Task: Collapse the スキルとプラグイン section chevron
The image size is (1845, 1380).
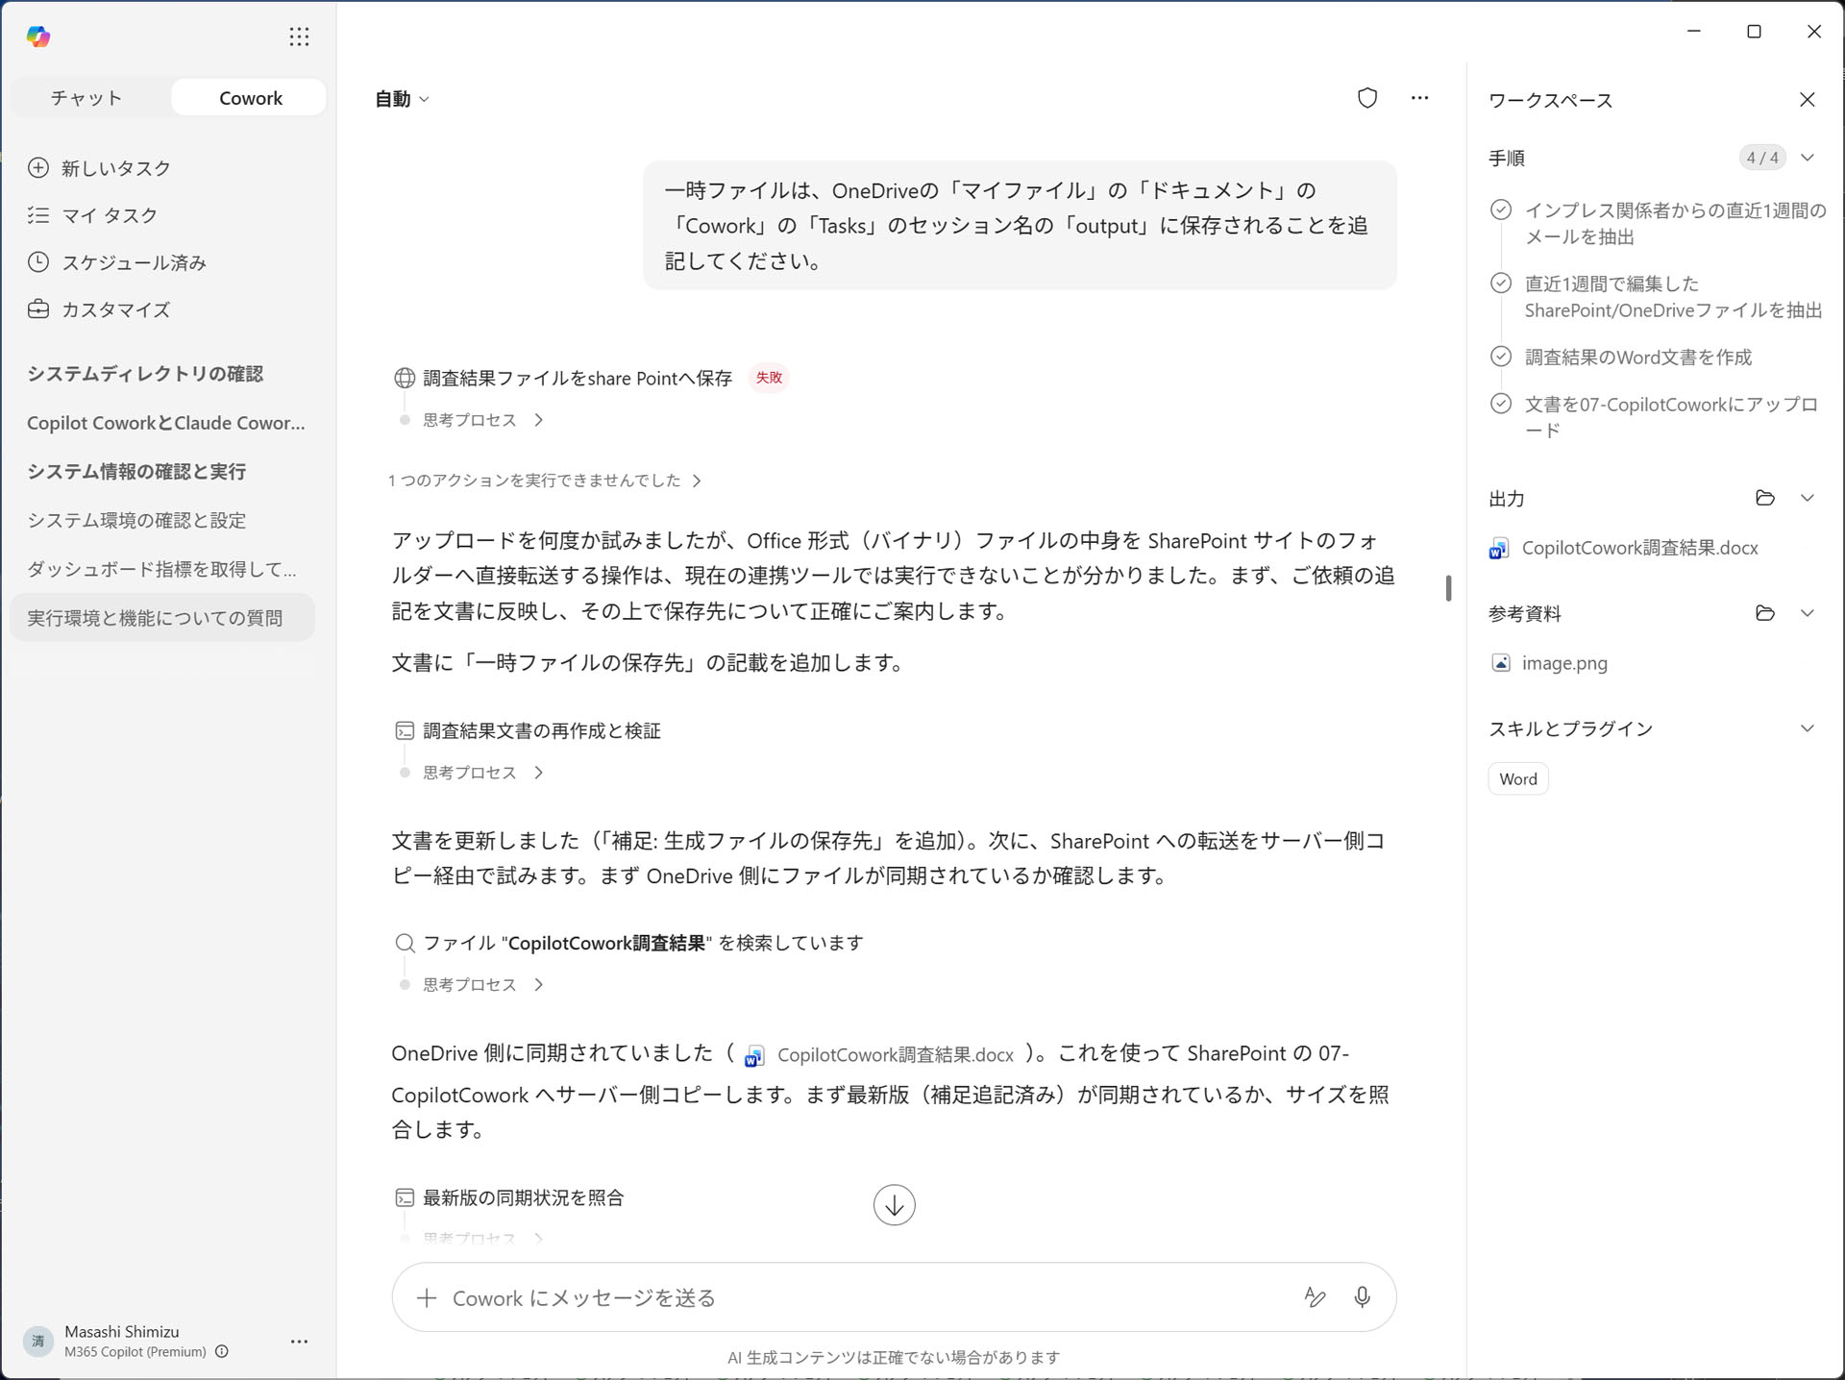Action: point(1807,728)
